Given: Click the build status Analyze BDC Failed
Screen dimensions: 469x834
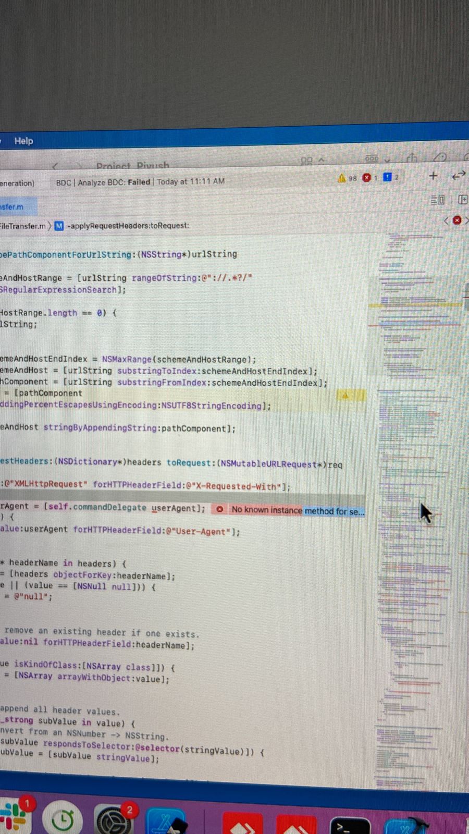Looking at the screenshot, I should point(140,181).
